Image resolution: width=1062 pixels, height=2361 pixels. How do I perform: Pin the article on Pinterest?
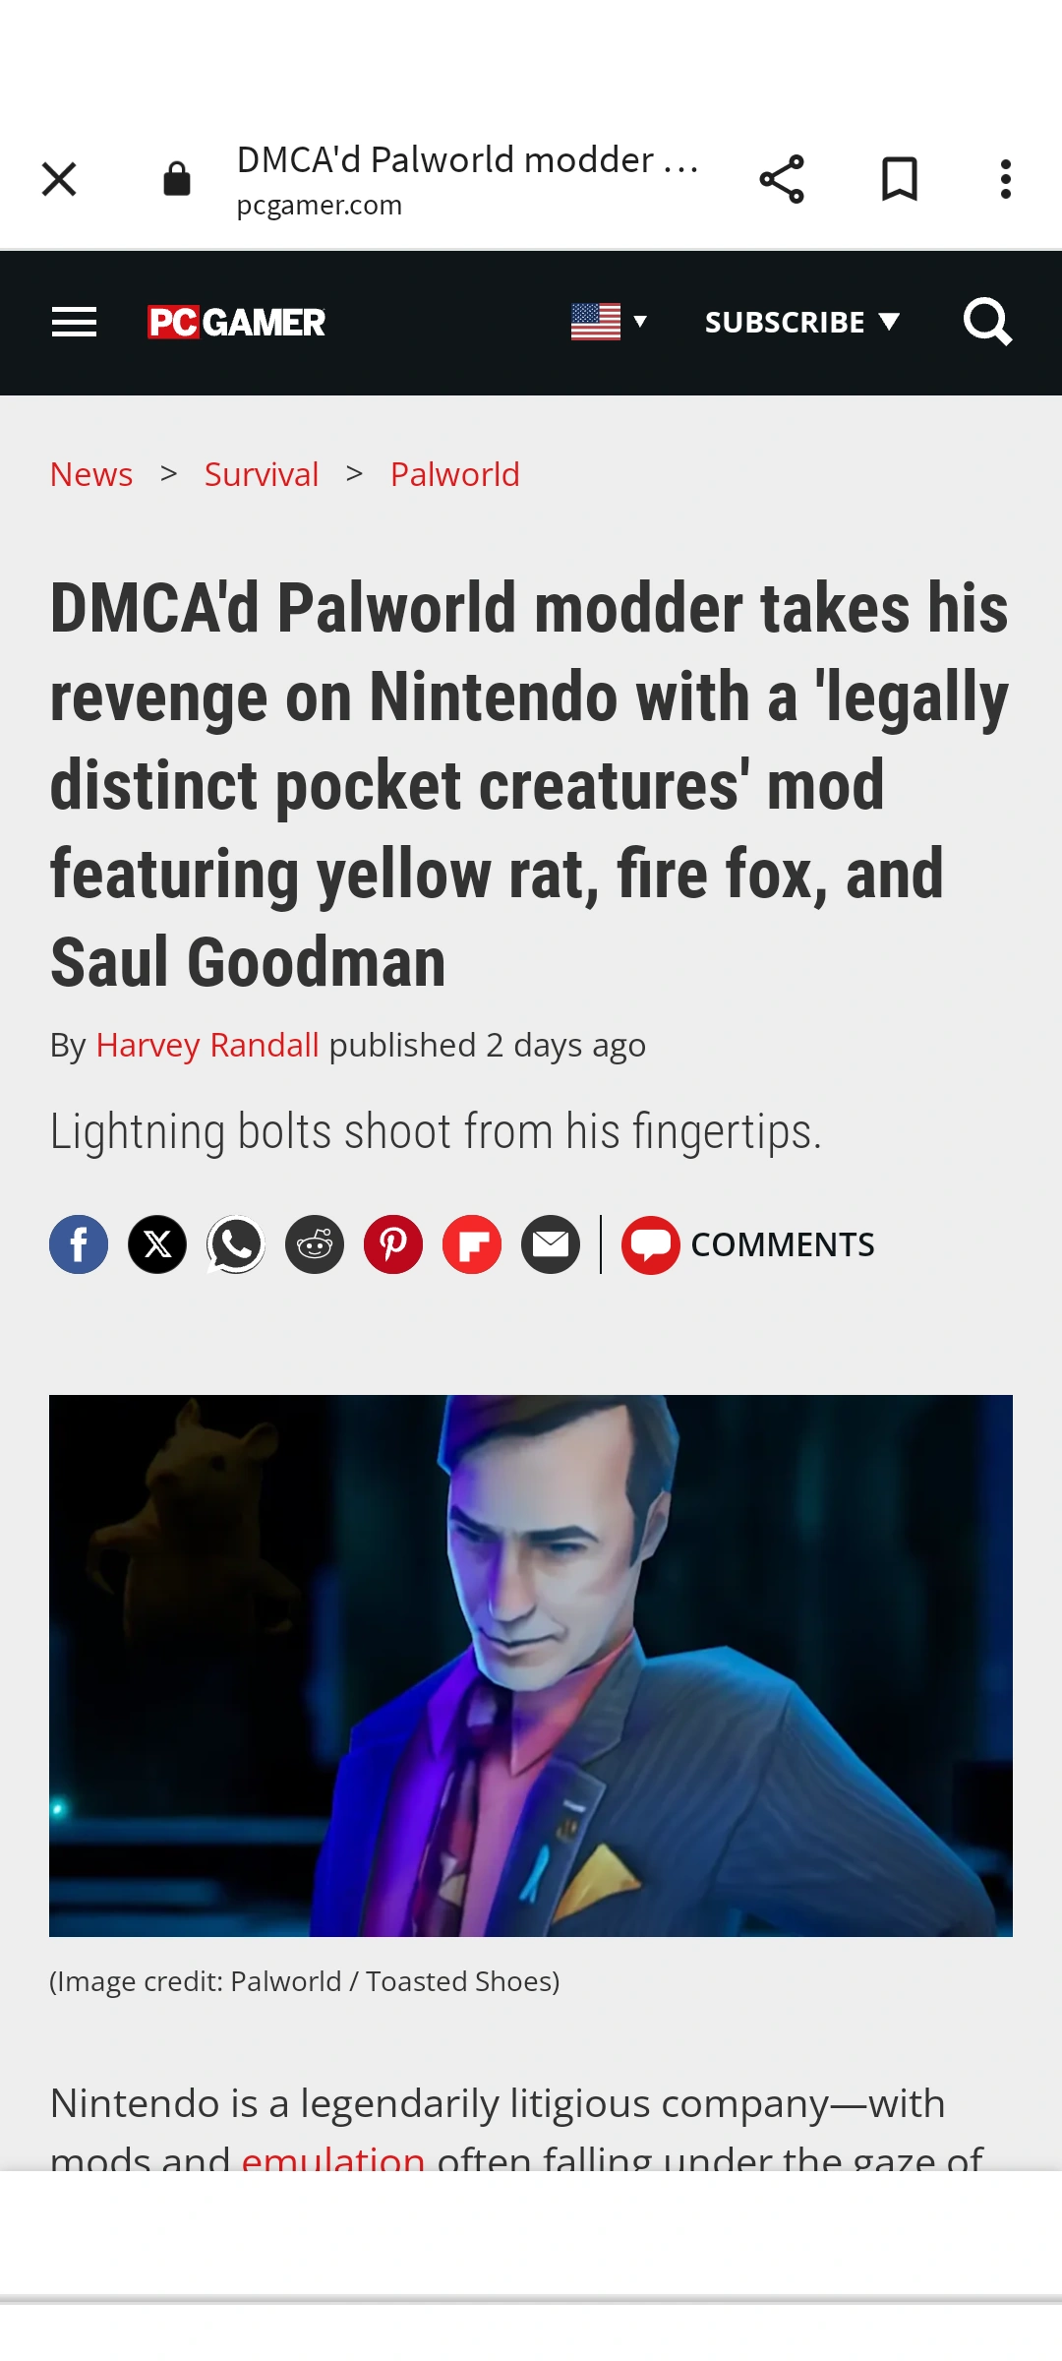pyautogui.click(x=393, y=1244)
